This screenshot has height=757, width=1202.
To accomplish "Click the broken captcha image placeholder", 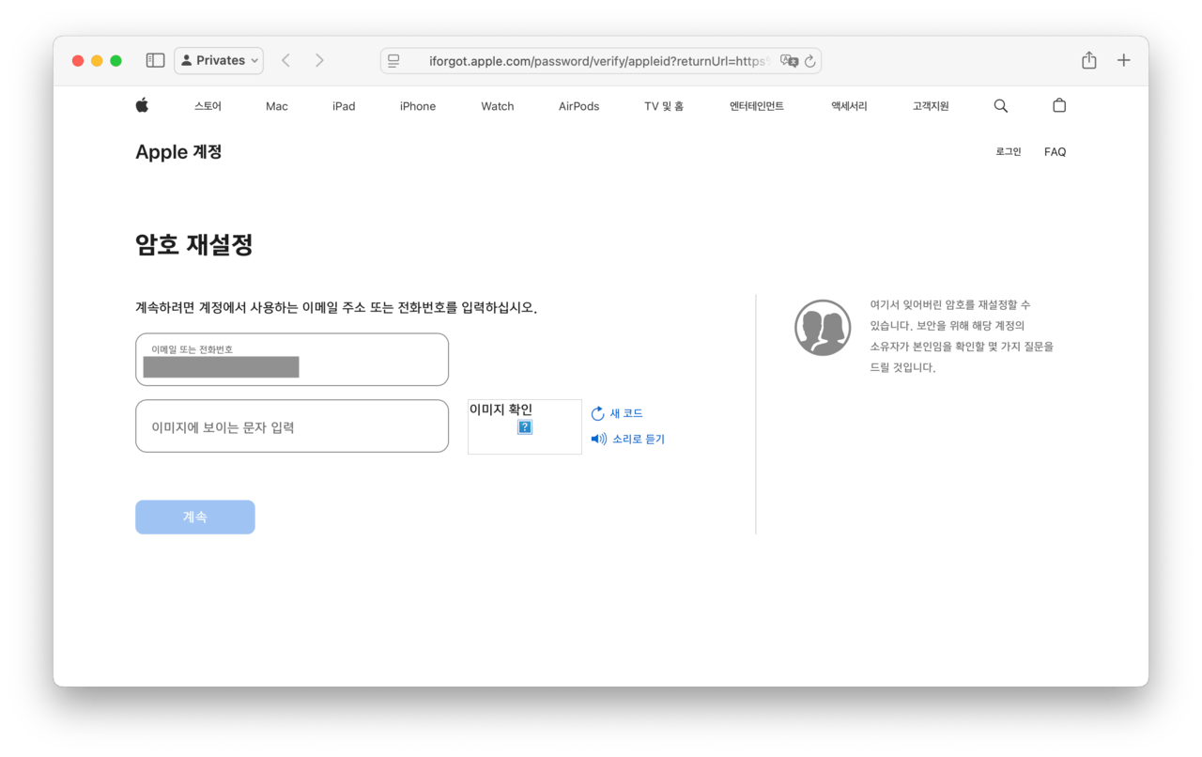I will [x=525, y=427].
